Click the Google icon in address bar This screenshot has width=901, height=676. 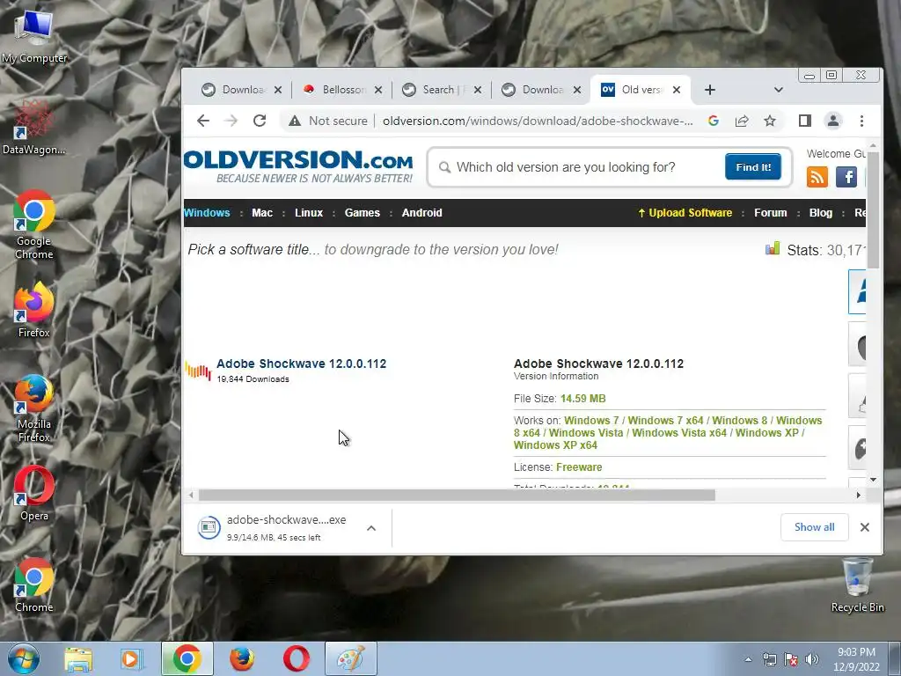tap(713, 121)
